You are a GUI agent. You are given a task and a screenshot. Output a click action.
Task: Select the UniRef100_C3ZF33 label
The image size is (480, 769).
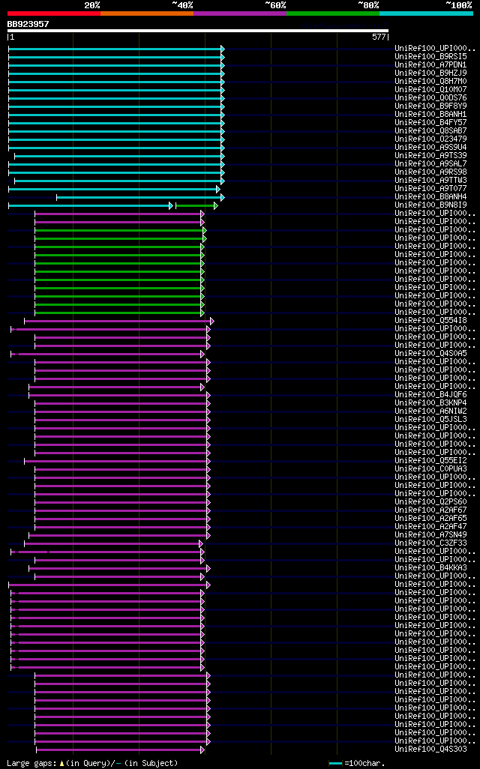[x=430, y=543]
